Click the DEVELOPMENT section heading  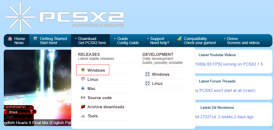[x=158, y=54]
